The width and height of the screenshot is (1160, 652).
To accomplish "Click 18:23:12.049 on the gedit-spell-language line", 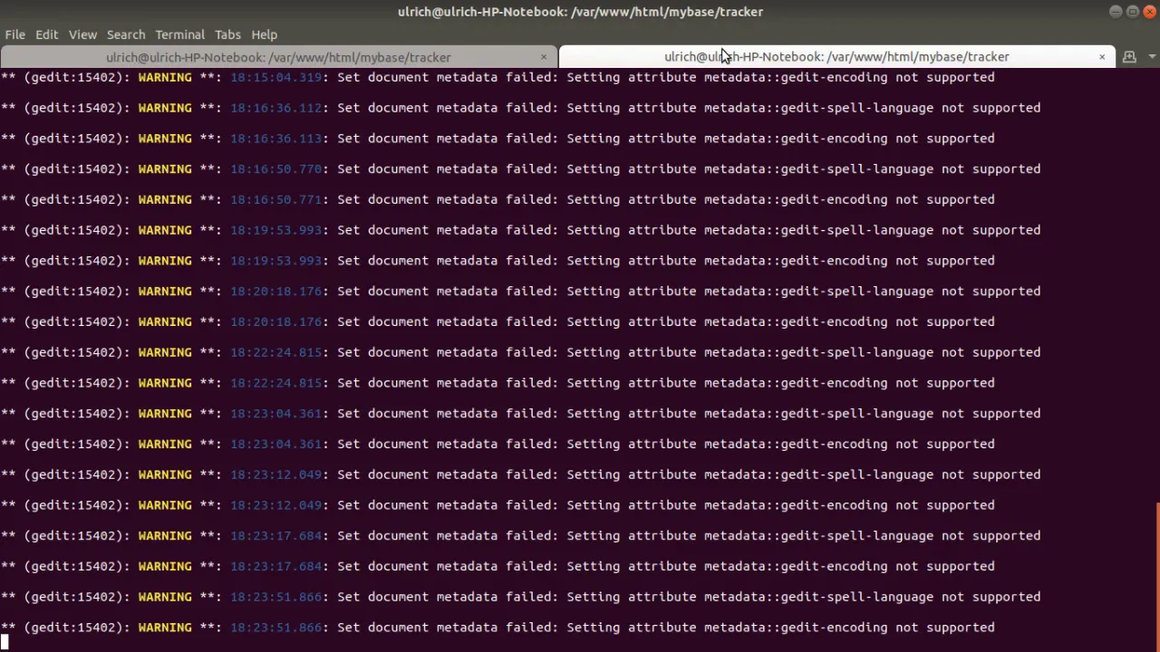I will 276,475.
